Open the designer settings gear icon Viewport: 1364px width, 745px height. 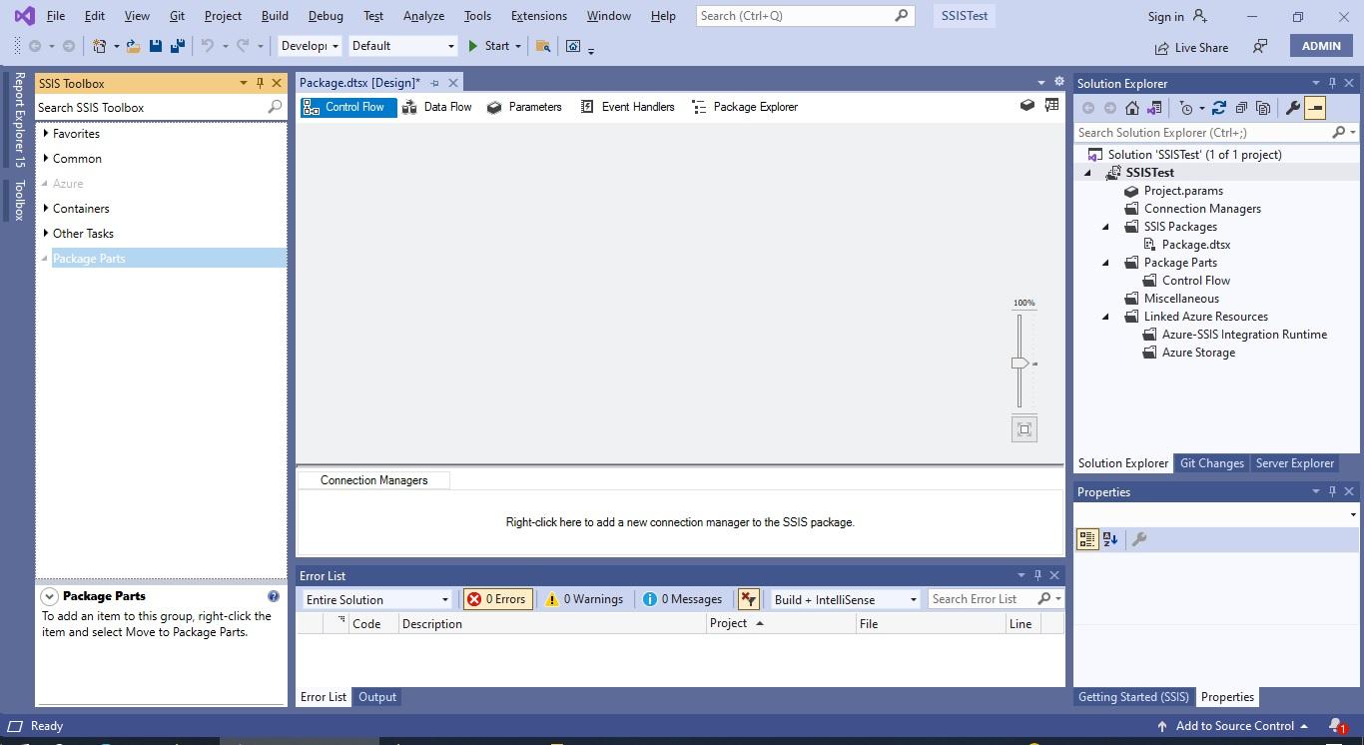coord(1058,82)
